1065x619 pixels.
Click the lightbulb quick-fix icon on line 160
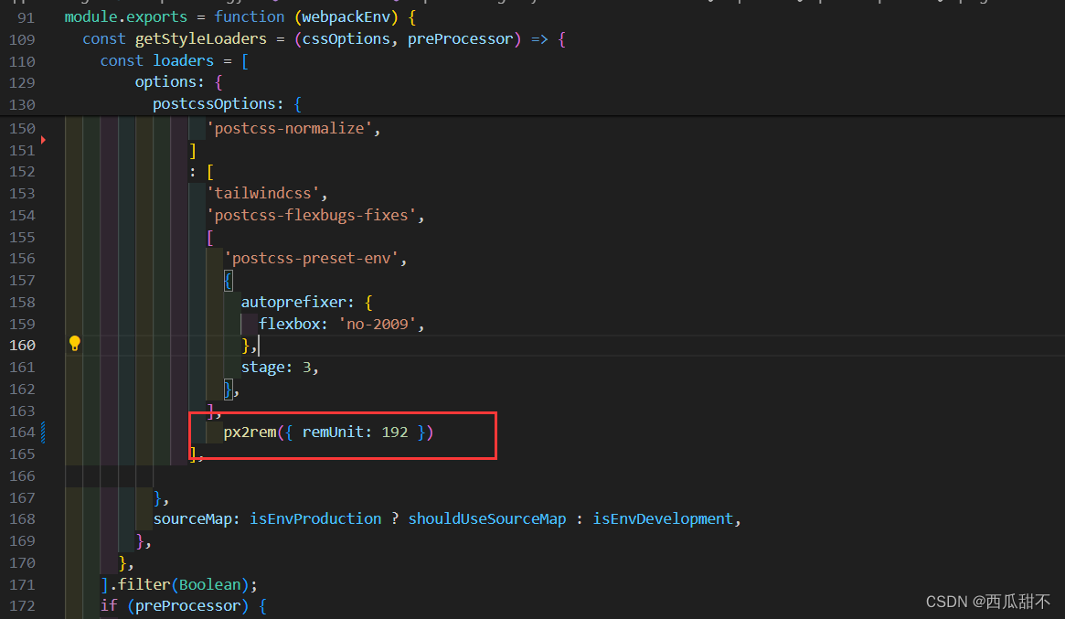pyautogui.click(x=74, y=344)
